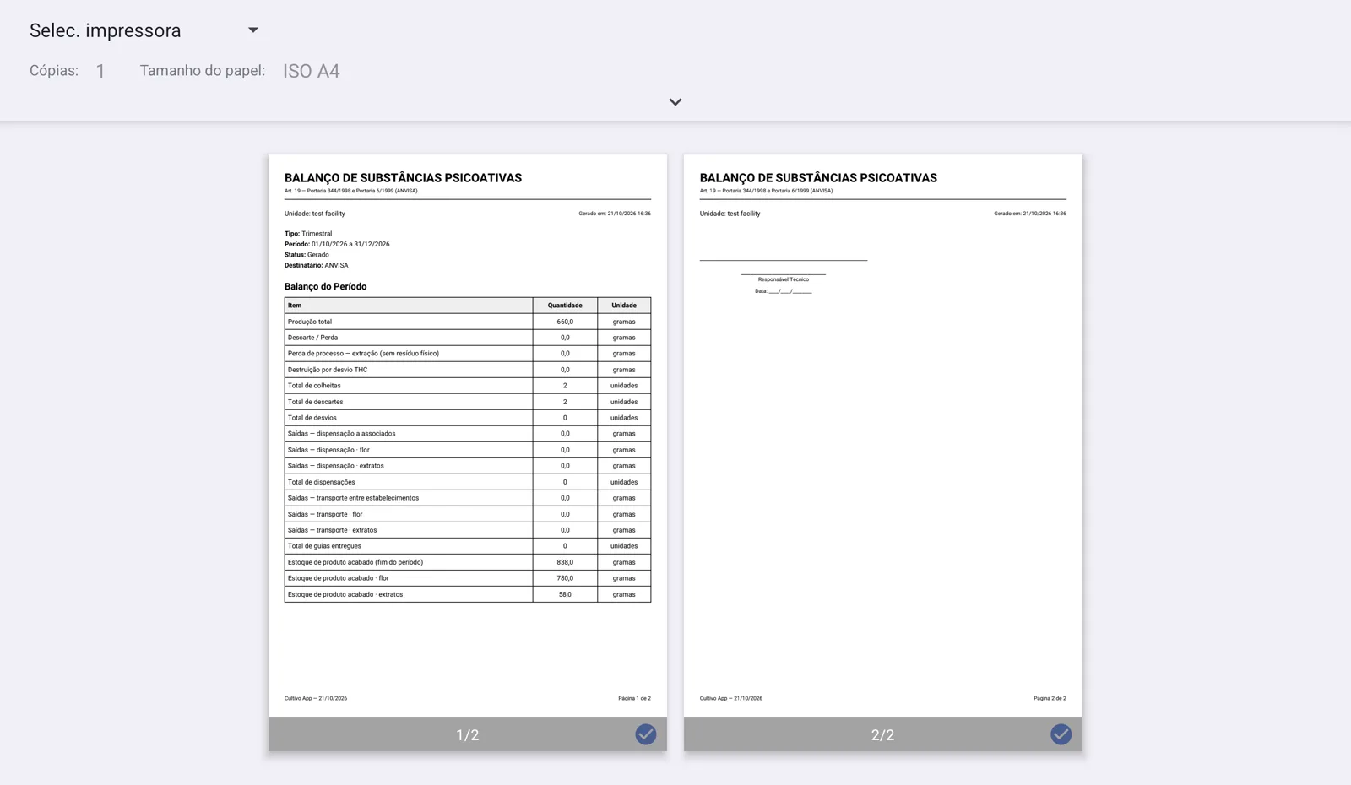Click the 'Data:' signature line on page 2

click(784, 291)
